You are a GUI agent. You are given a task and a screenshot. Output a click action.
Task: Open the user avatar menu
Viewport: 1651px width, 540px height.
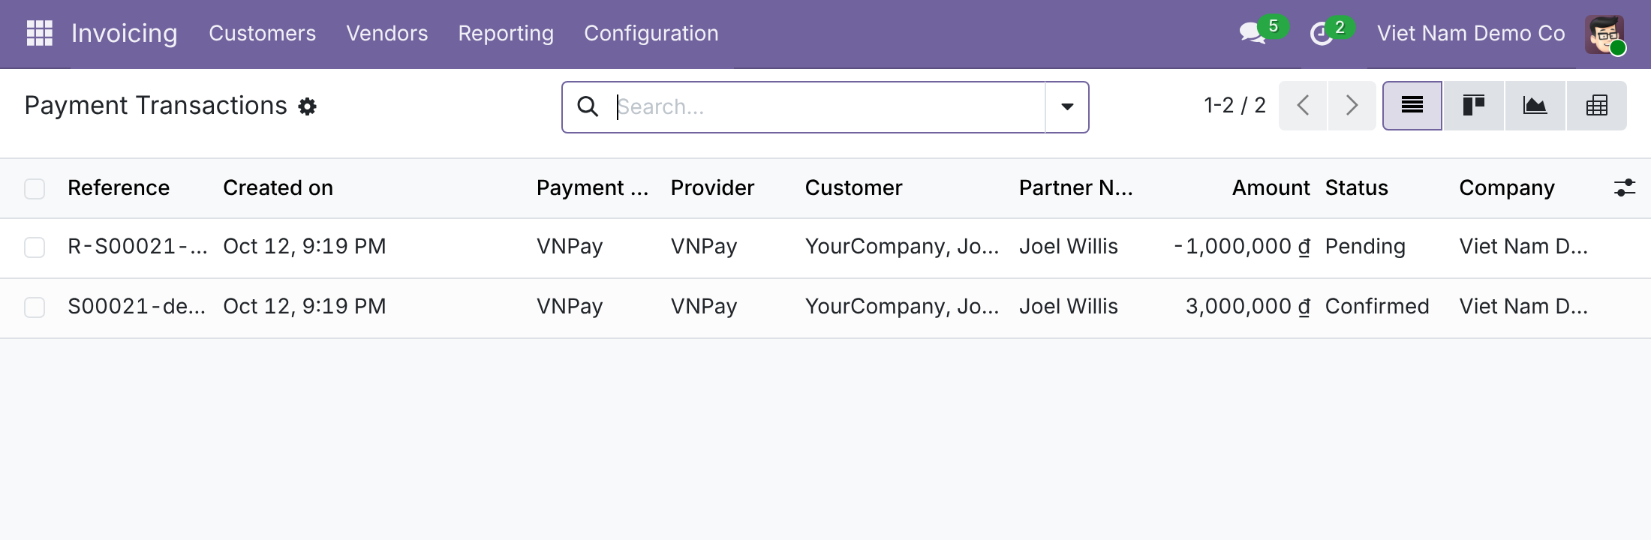[1604, 34]
